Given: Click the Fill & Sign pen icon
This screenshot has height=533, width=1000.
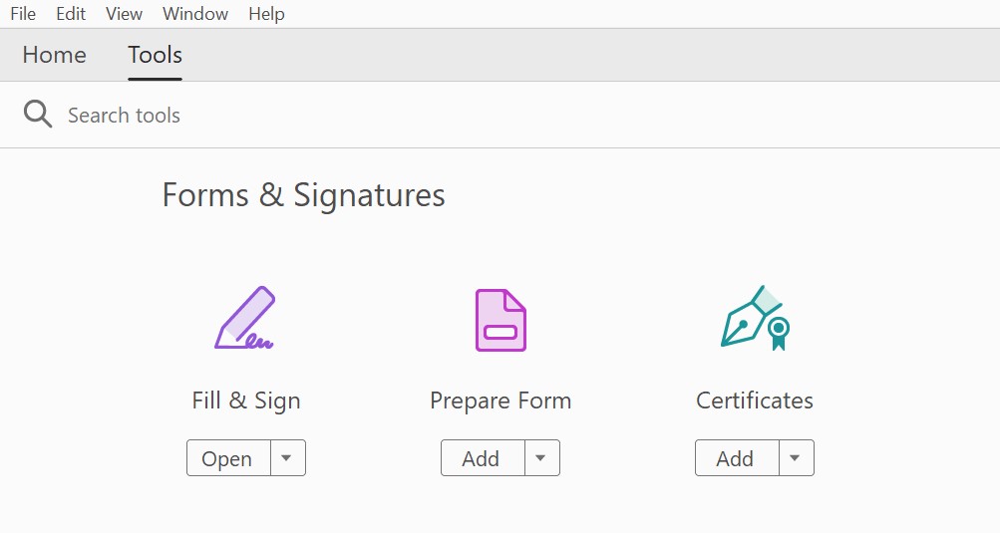Looking at the screenshot, I should tap(245, 319).
